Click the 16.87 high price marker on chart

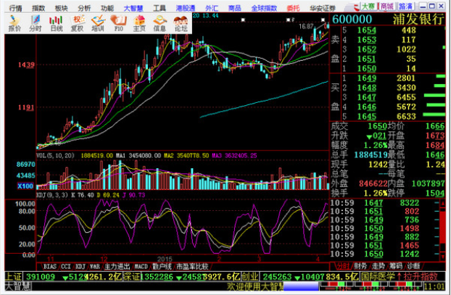pos(306,26)
